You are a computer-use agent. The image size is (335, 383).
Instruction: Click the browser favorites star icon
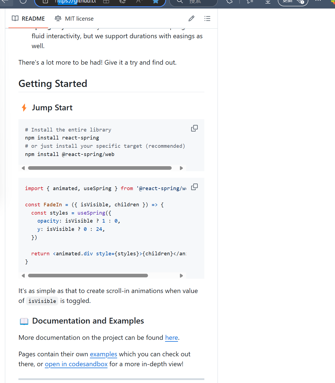(156, 1)
